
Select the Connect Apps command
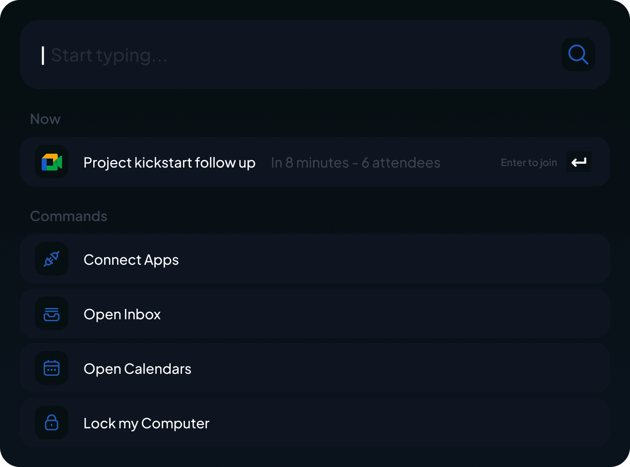tap(315, 259)
